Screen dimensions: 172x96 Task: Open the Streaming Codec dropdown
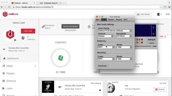tap(106, 47)
